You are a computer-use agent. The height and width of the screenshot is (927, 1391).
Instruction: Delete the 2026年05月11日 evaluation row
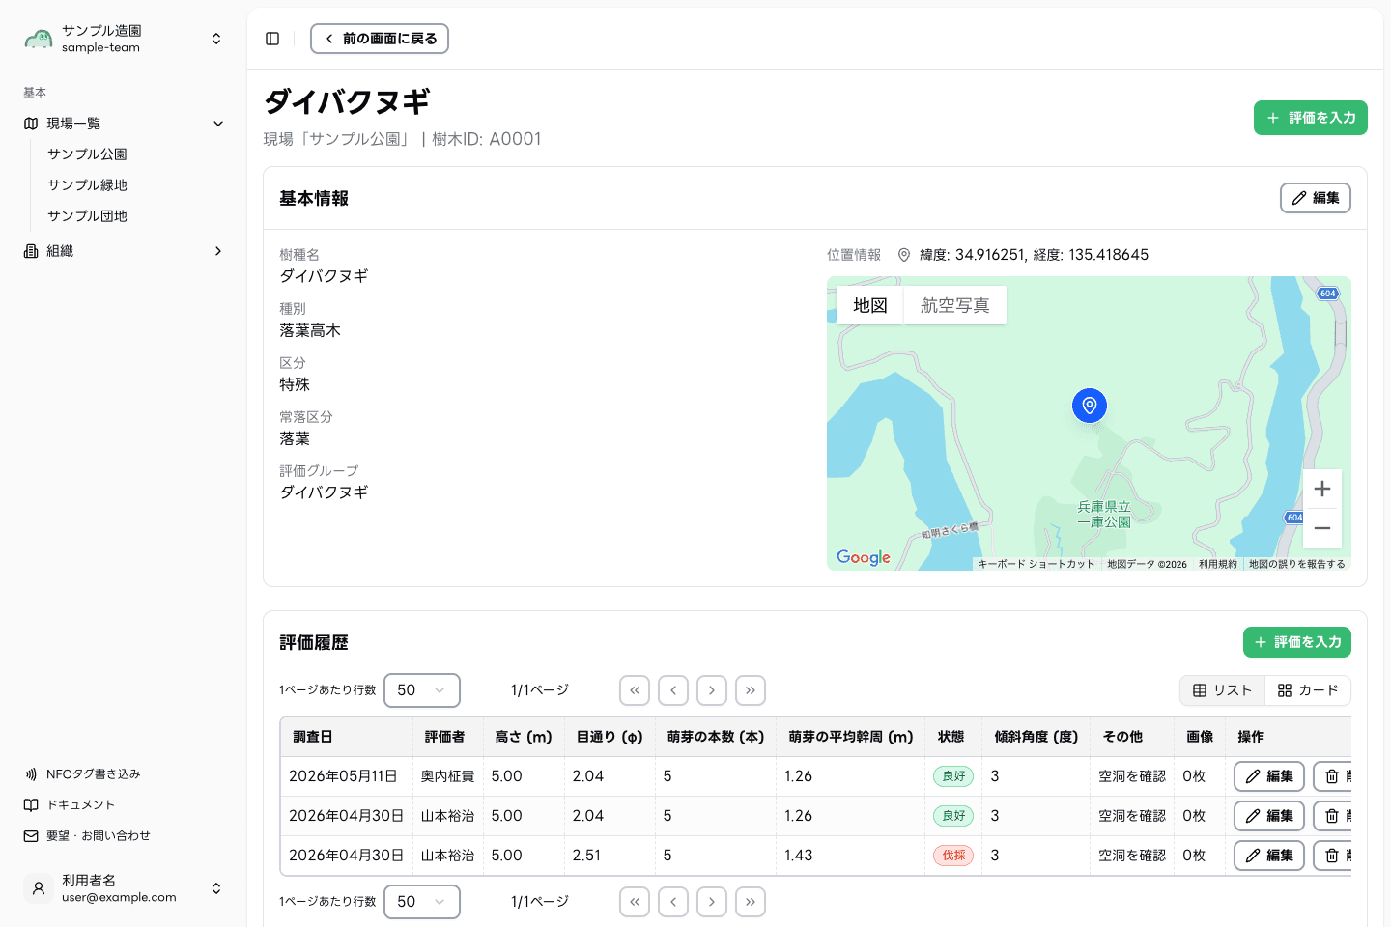(1333, 776)
